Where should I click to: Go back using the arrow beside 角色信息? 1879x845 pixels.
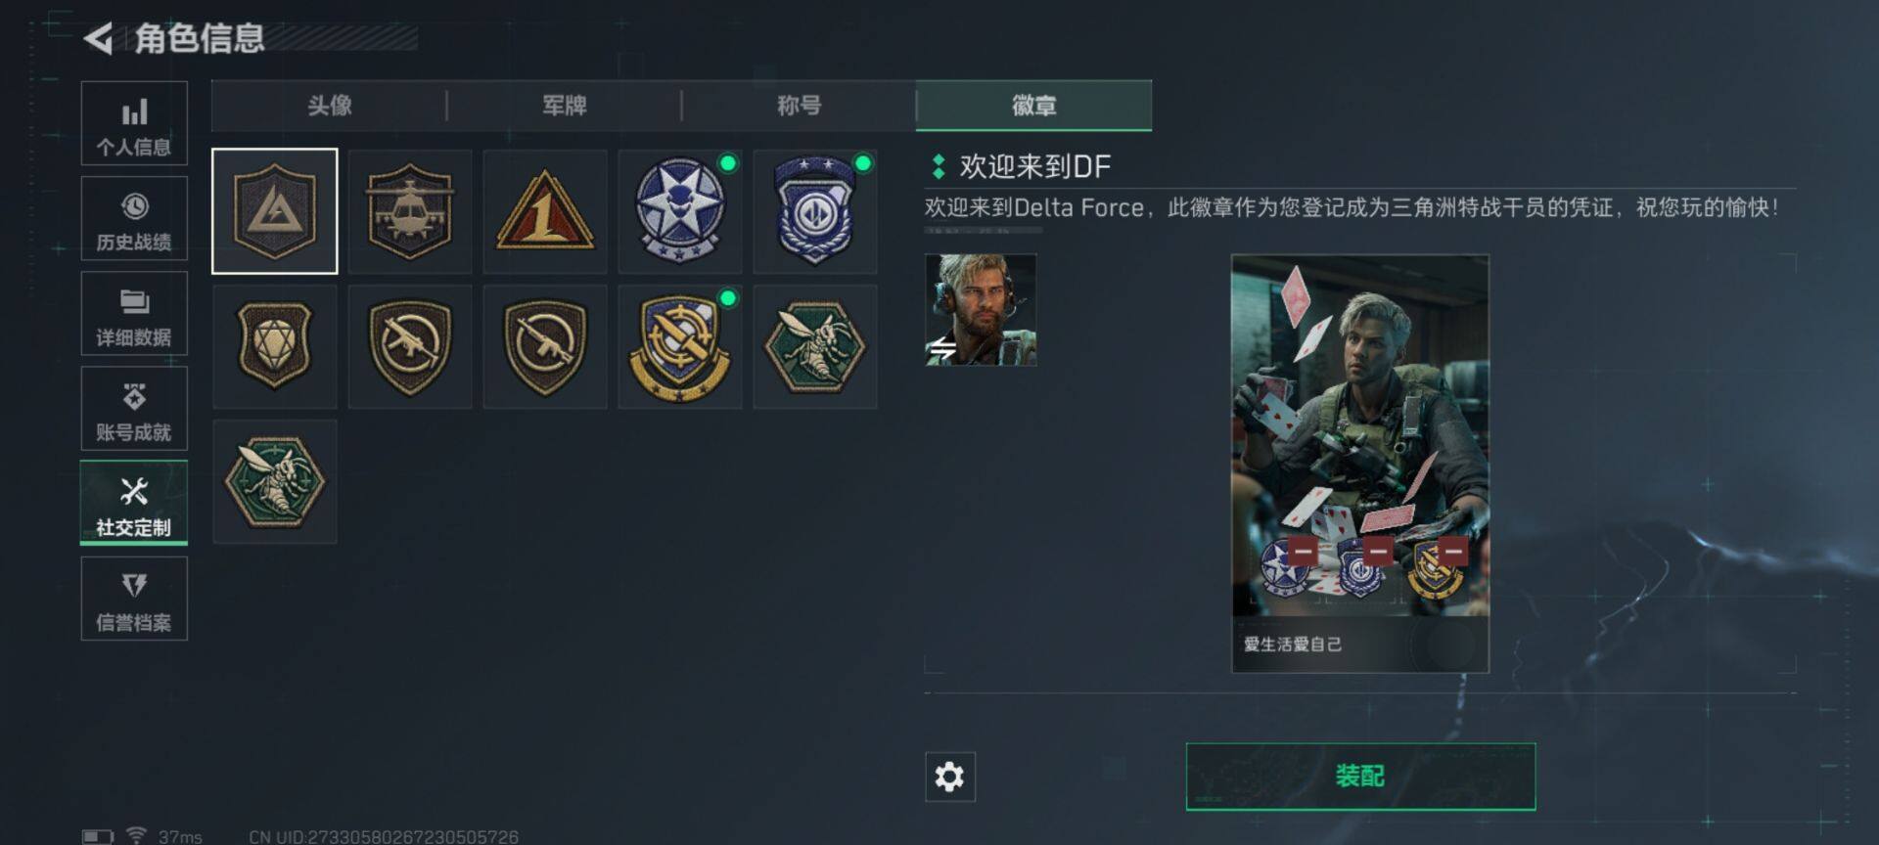[98, 39]
